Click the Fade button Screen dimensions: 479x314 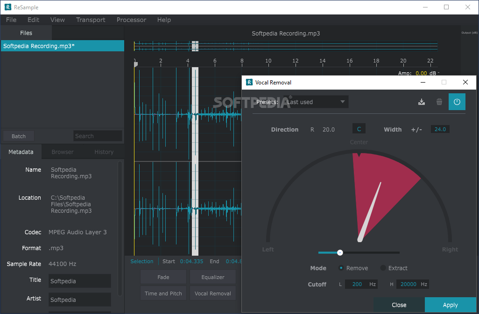coord(163,277)
